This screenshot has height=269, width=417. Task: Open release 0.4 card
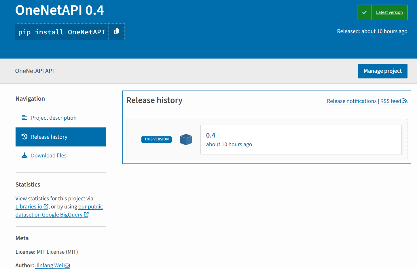[301, 140]
